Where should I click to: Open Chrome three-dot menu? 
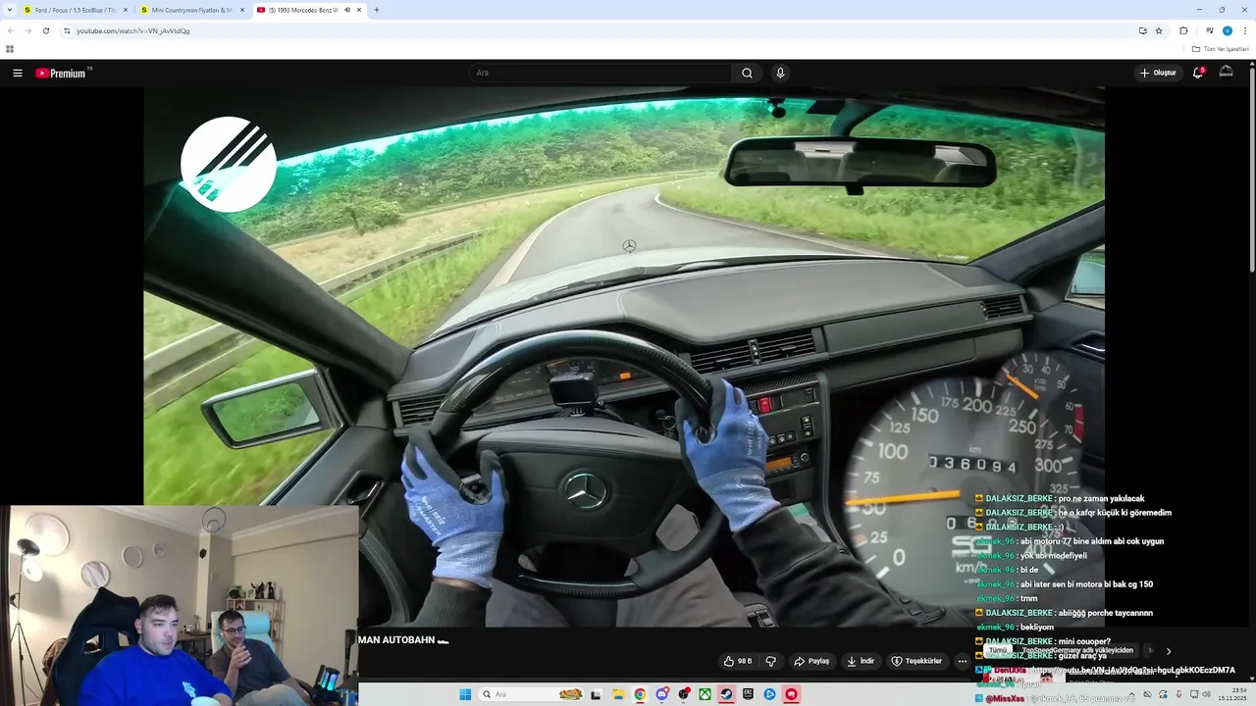(1245, 30)
